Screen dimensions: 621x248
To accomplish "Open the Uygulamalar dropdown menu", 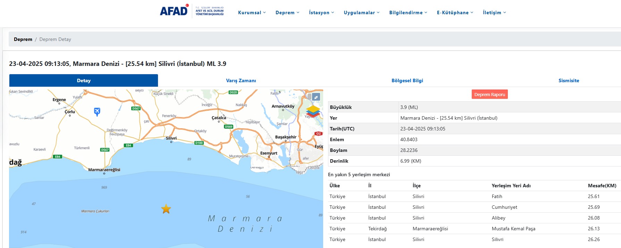I will coord(361,12).
